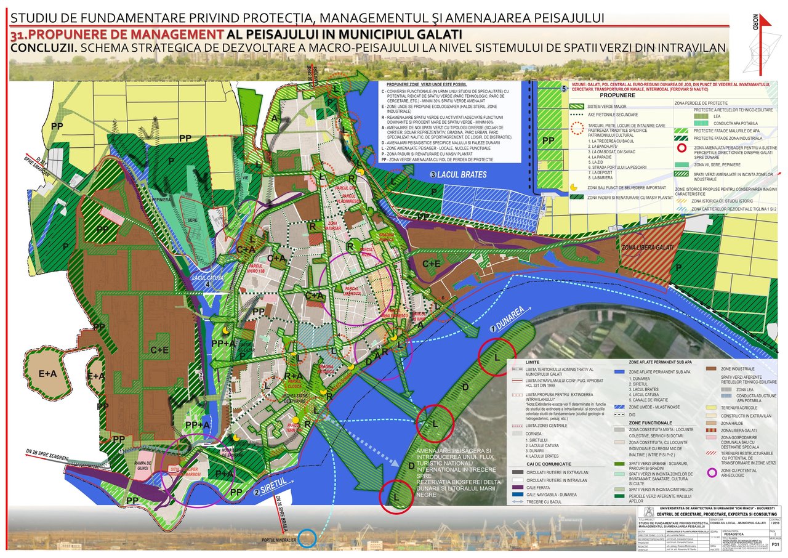Image resolution: width=788 pixels, height=558 pixels.
Task: Click the double-arrow symbol for Trecere cu bacul
Action: (518, 501)
